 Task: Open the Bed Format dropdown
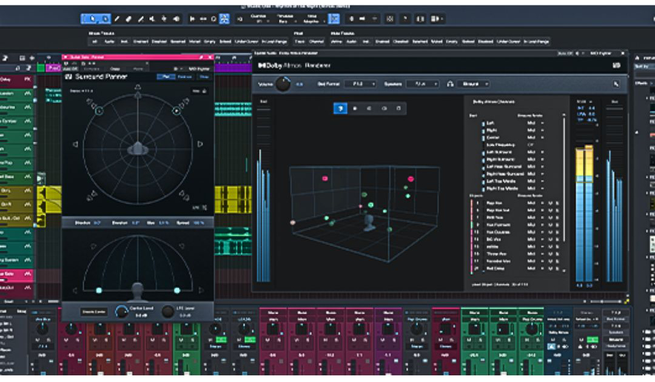click(x=360, y=84)
